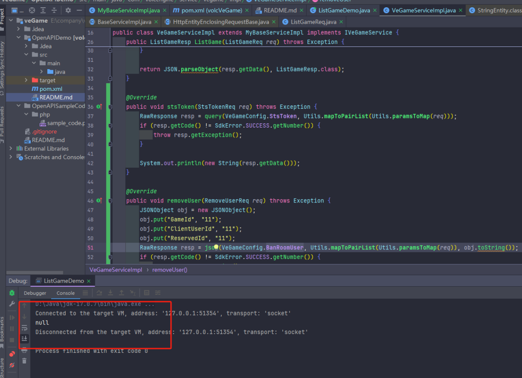Collapse the veGame root project node
Viewport: 522px width, 378px height.
click(x=11, y=21)
